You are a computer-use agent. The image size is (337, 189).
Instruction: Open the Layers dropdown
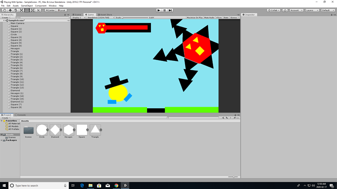pyautogui.click(x=312, y=10)
